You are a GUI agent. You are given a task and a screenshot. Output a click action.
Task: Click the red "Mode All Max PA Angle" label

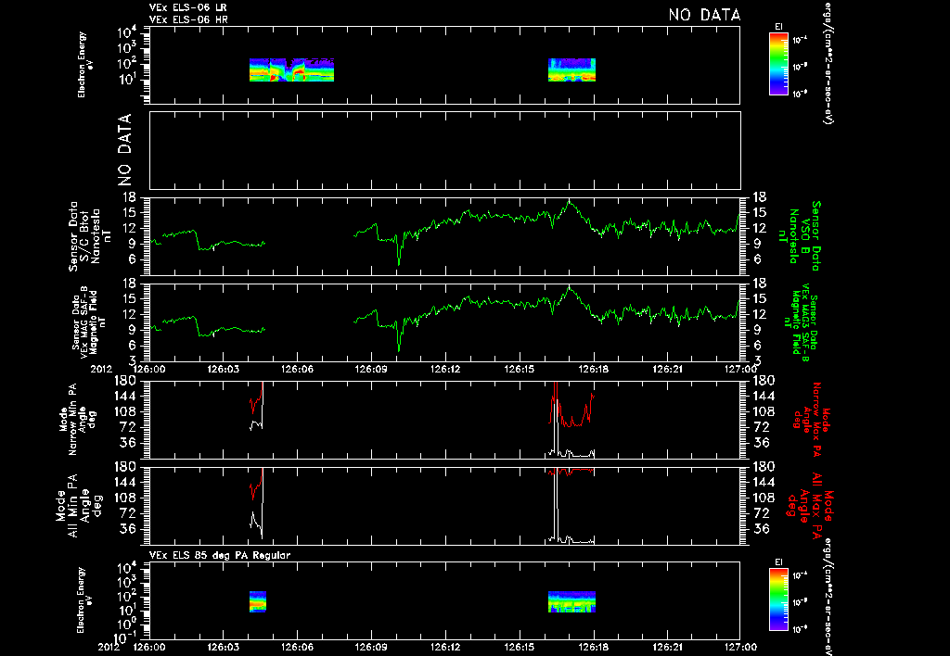pyautogui.click(x=812, y=506)
